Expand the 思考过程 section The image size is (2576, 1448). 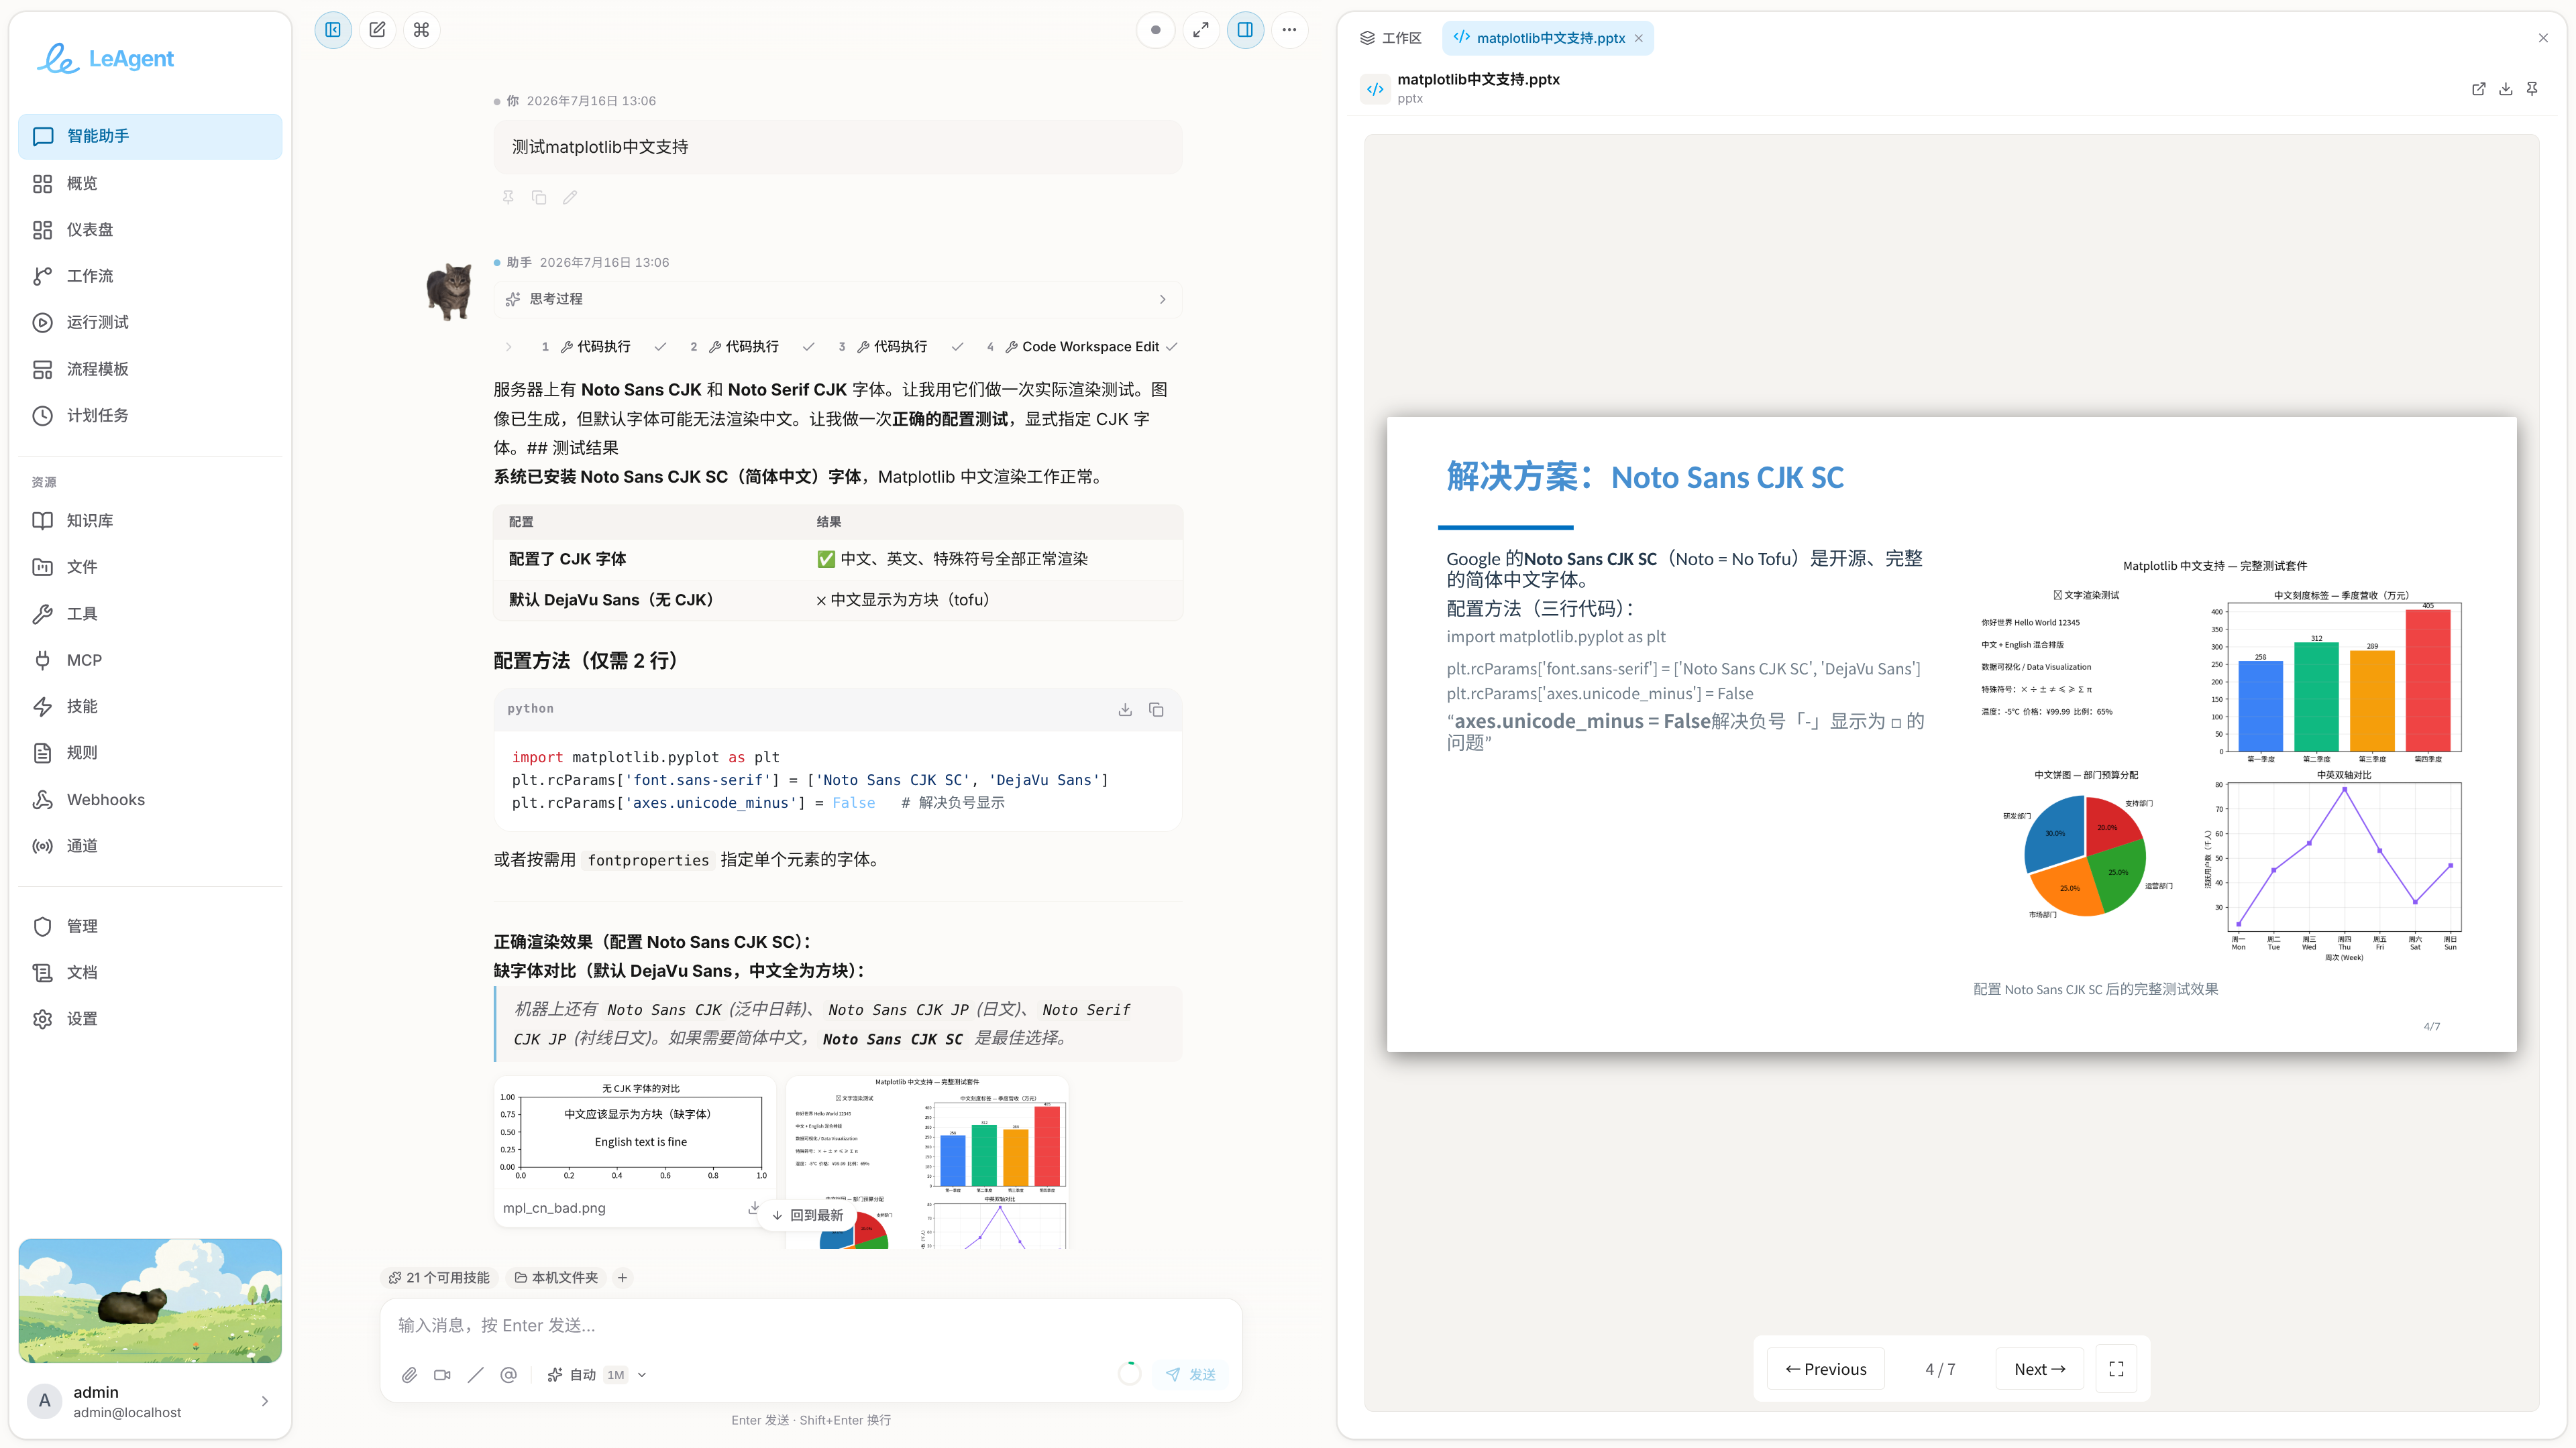click(x=838, y=299)
